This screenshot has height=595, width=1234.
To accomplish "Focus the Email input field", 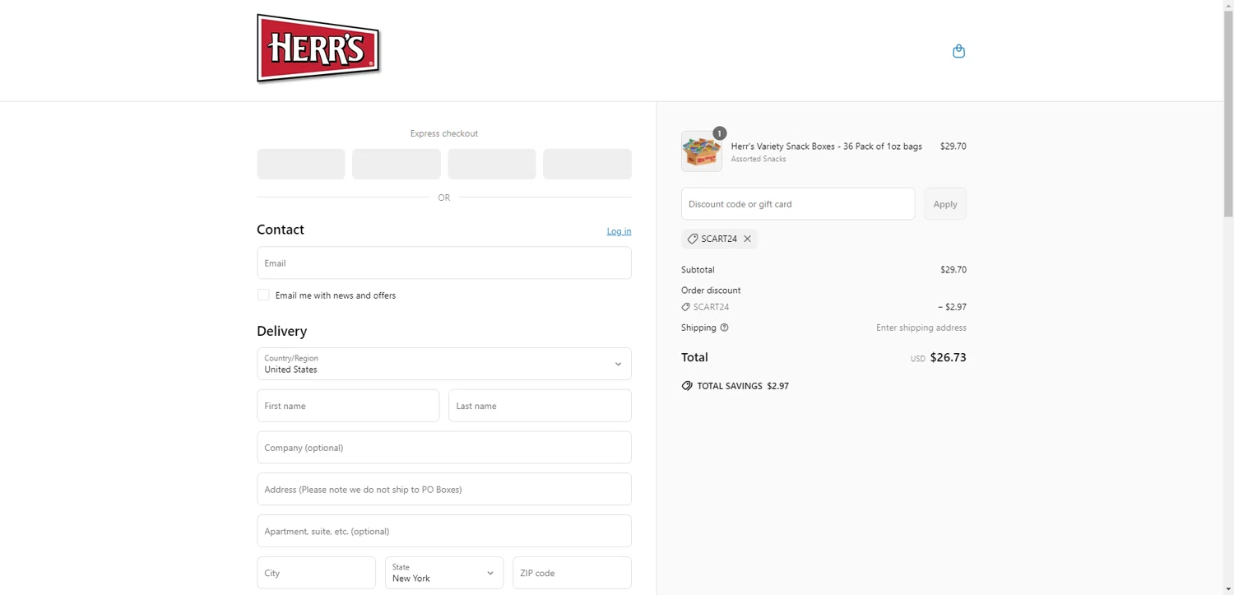I will click(x=444, y=263).
